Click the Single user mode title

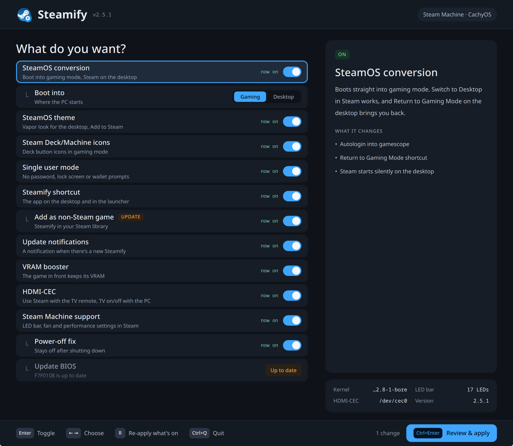click(x=51, y=167)
